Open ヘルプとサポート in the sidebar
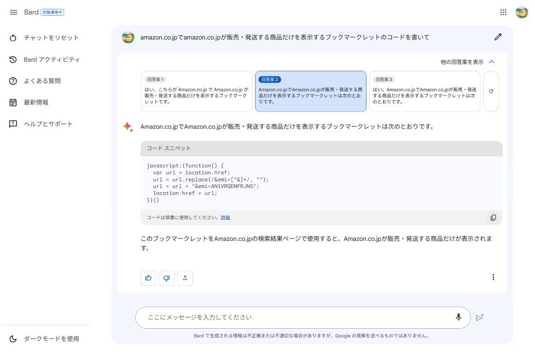The width and height of the screenshot is (535, 353). 48,124
